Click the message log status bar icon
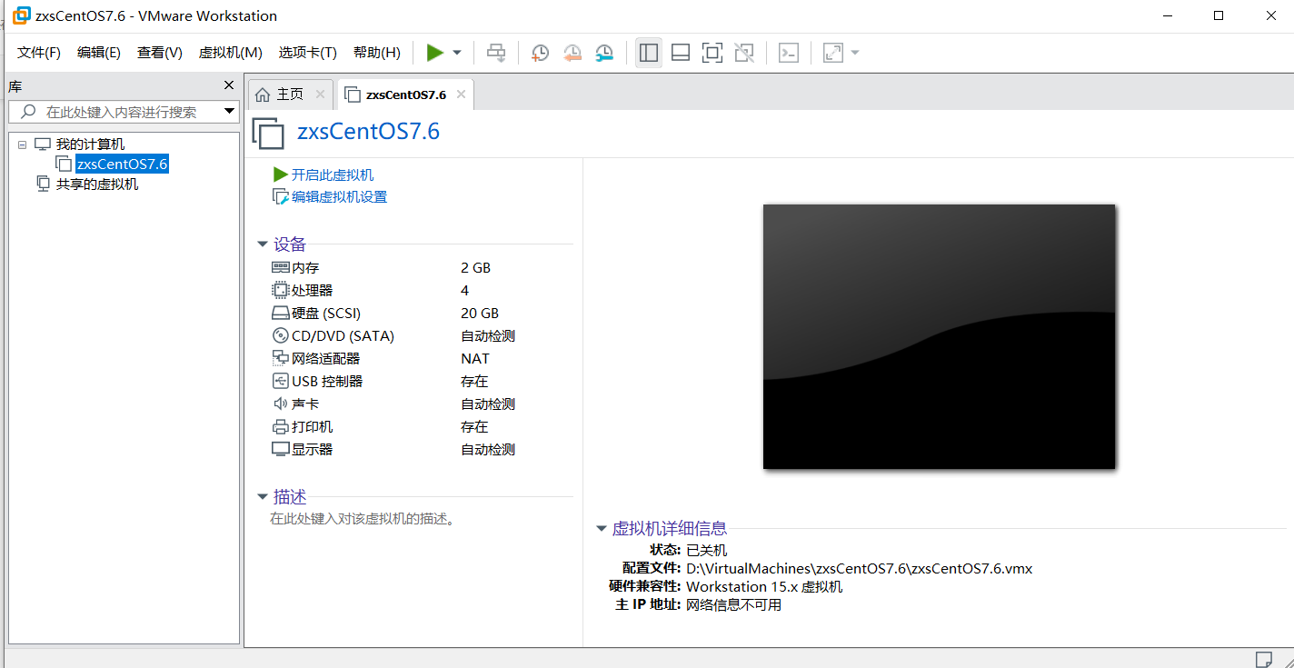The width and height of the screenshot is (1294, 668). pos(1263,658)
